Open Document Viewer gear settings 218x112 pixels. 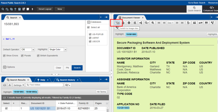pyautogui.click(x=129, y=23)
